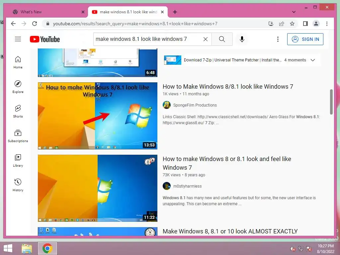Open SpongeFilm Productions channel name
Screen dimensions: 340x255
point(195,105)
